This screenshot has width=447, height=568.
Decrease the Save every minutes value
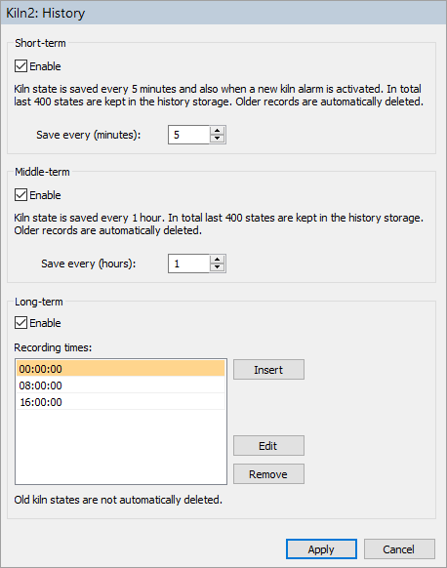217,139
